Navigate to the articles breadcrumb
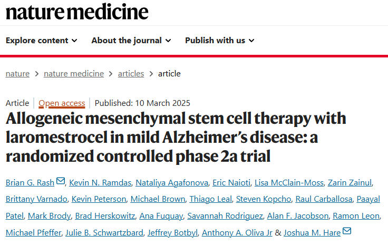Screen dimensions: 388x245 point(131,74)
